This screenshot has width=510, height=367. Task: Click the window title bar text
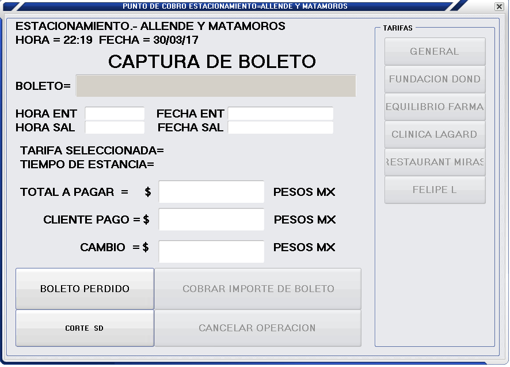click(x=235, y=6)
